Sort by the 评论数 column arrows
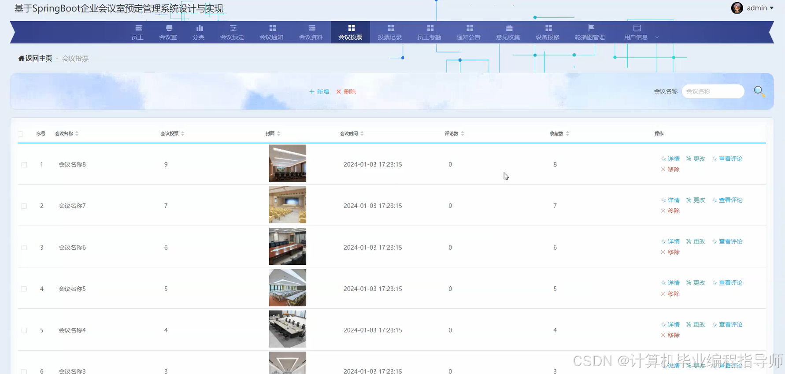Screen dimensions: 785x374 pos(463,133)
